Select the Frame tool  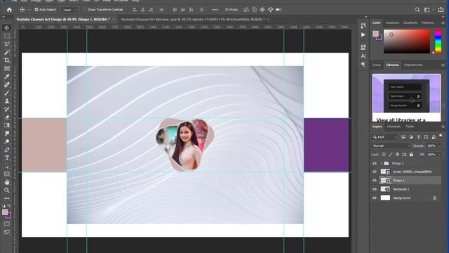coord(7,68)
